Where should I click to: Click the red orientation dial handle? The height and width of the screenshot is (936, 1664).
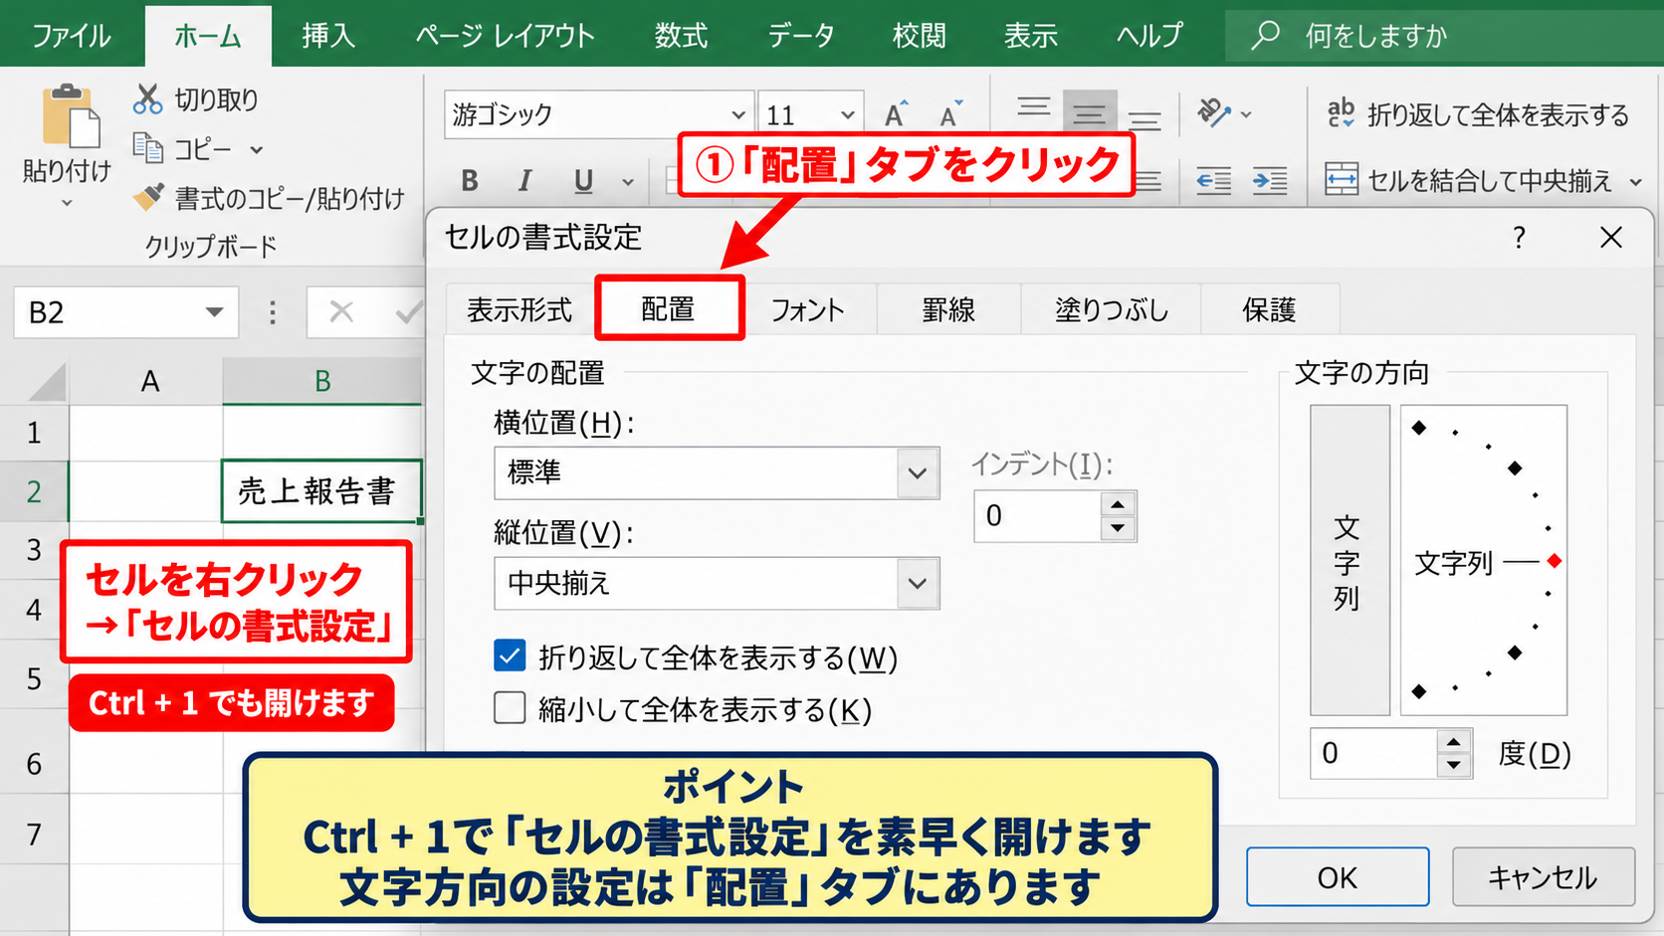pyautogui.click(x=1555, y=561)
